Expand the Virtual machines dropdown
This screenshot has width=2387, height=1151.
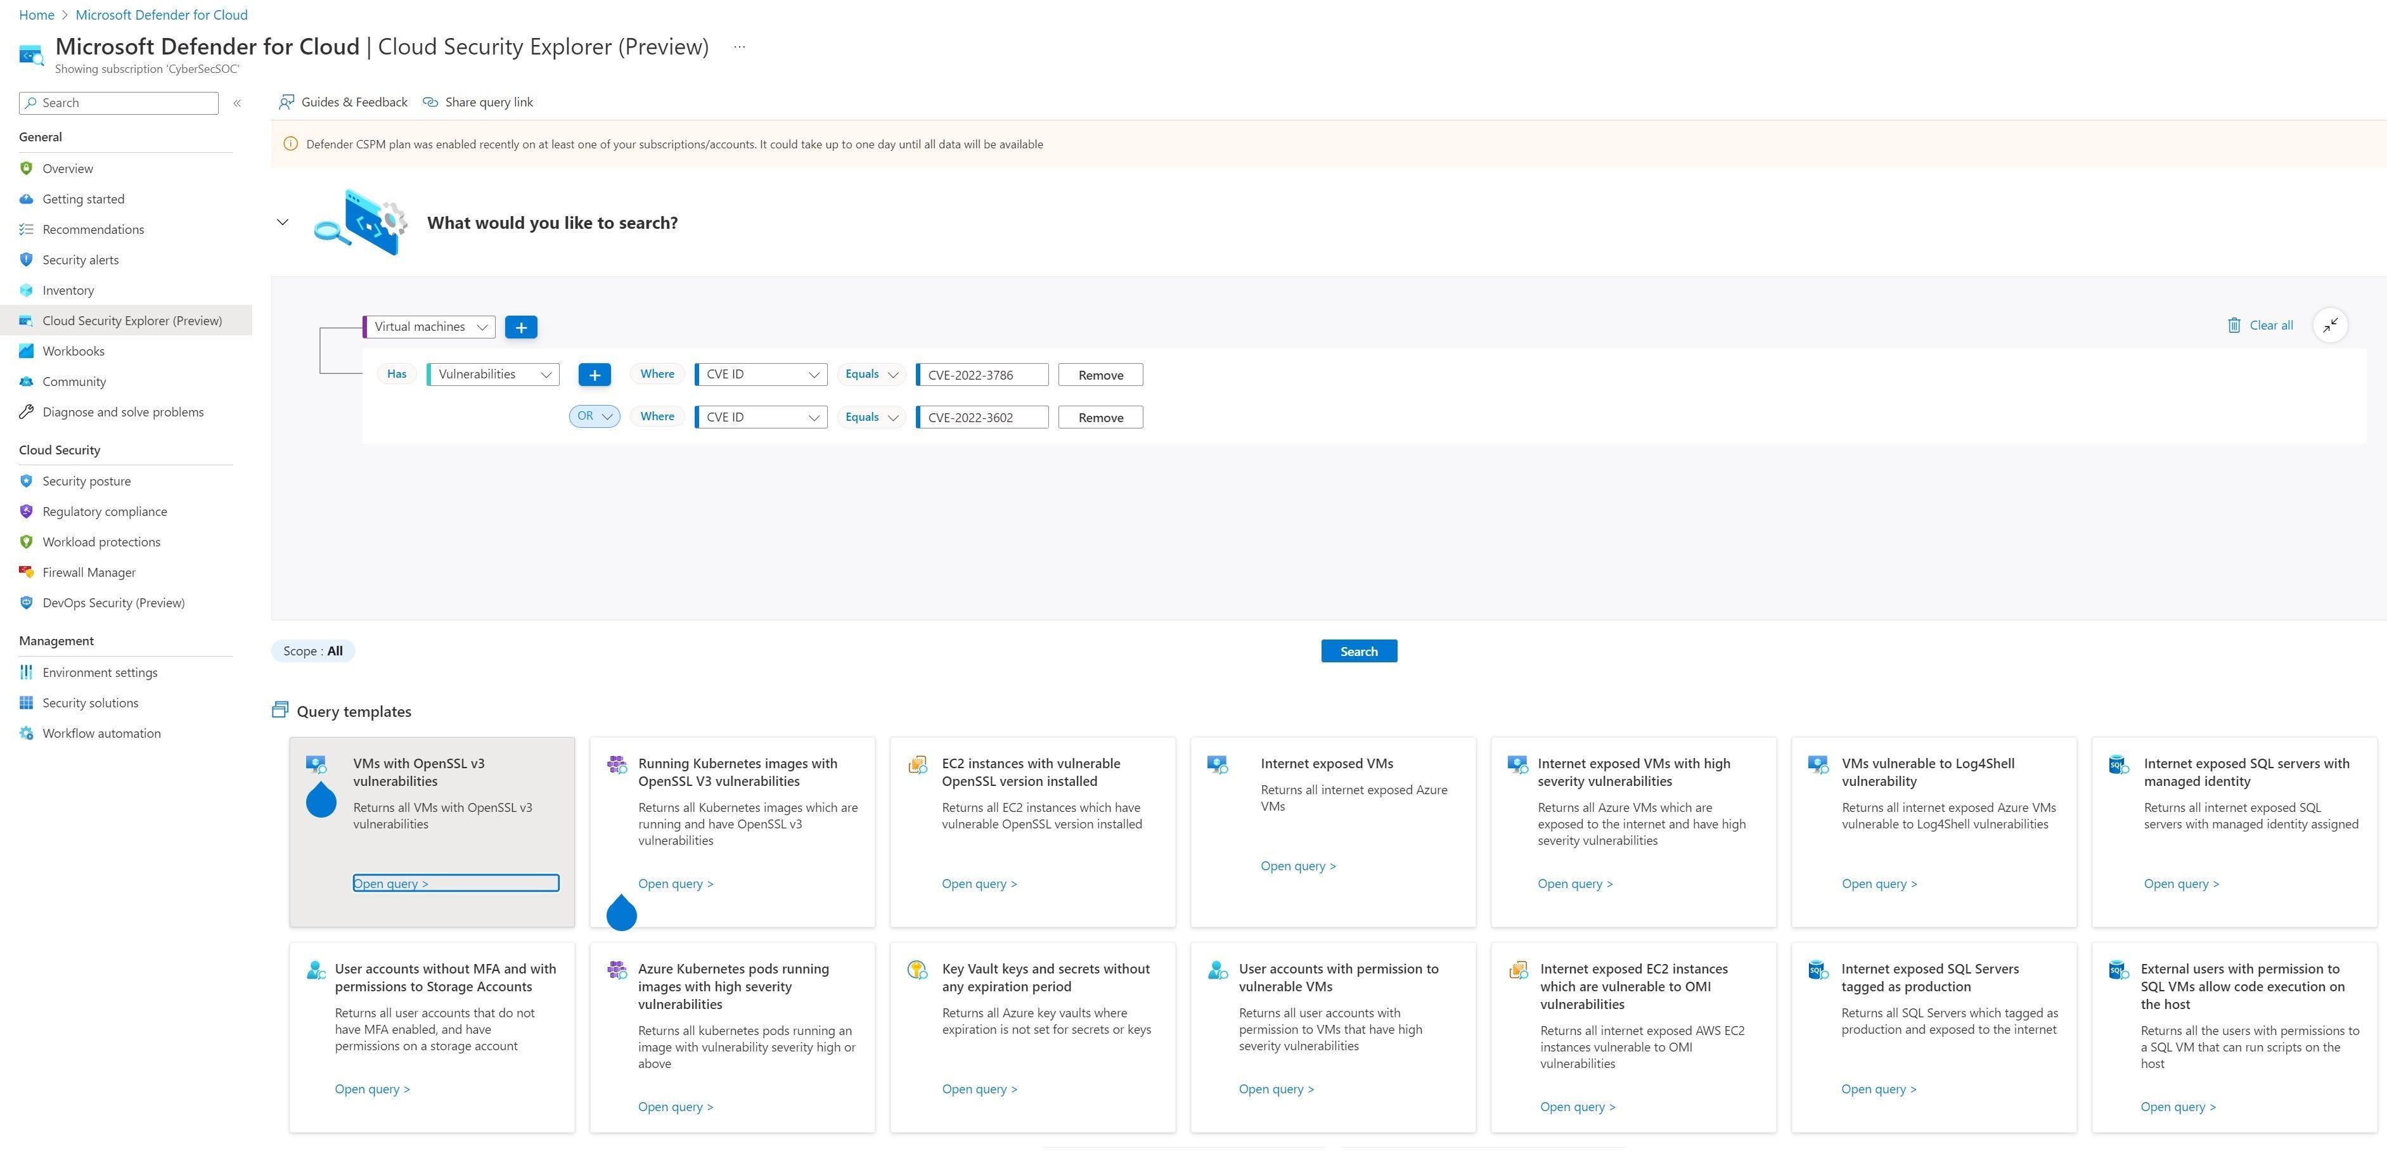click(x=430, y=327)
